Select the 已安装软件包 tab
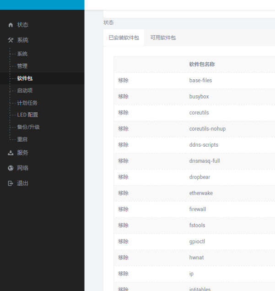This screenshot has height=291, width=275. point(124,38)
